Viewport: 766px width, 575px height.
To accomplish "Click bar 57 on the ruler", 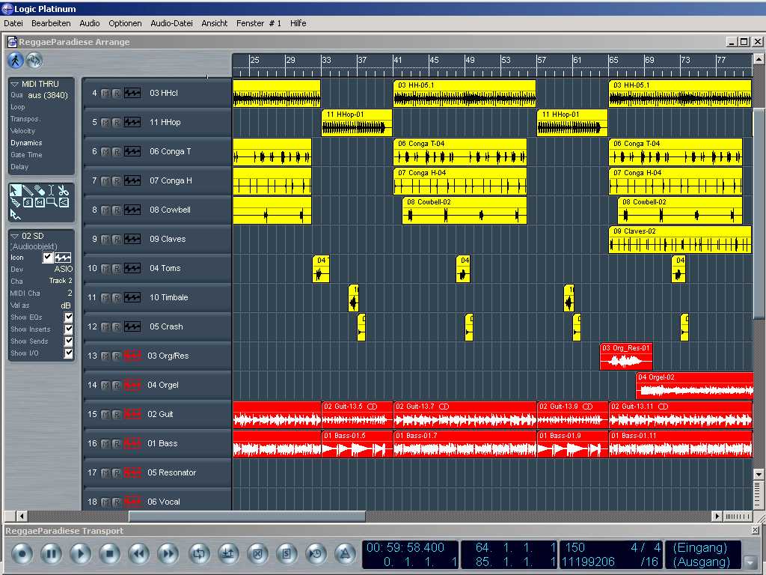I will tap(542, 60).
